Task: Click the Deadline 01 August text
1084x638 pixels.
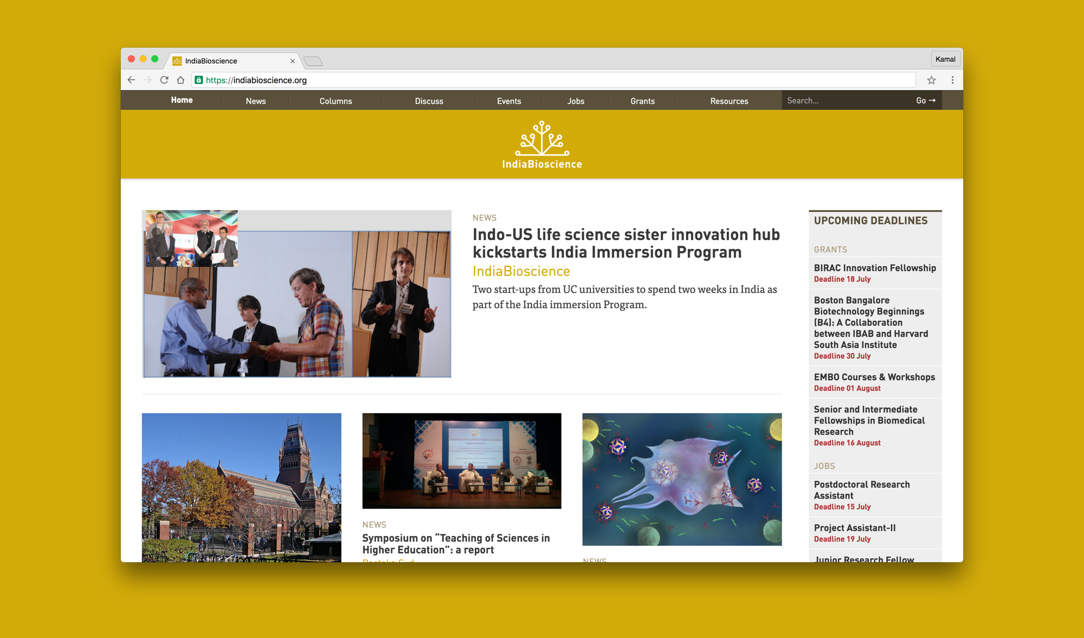Action: (847, 389)
